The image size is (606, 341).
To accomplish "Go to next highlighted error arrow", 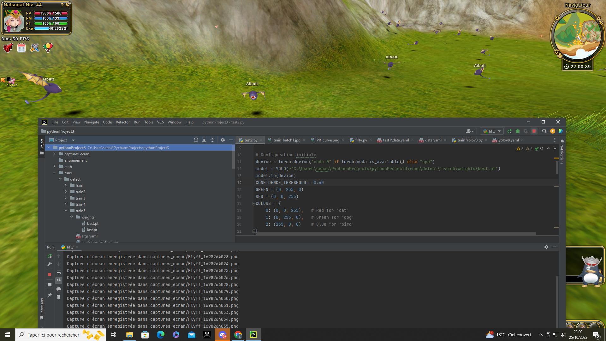I will 555,149.
